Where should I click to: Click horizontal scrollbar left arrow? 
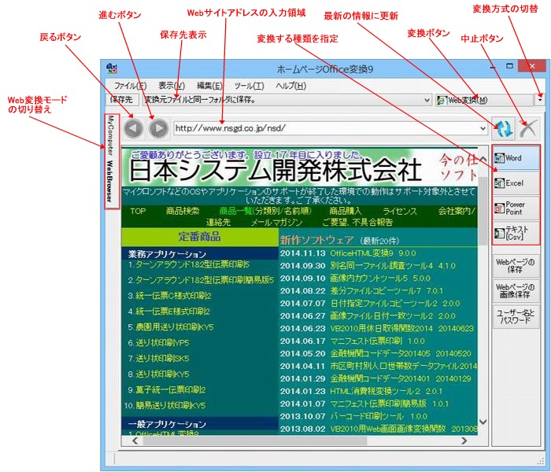(x=135, y=441)
